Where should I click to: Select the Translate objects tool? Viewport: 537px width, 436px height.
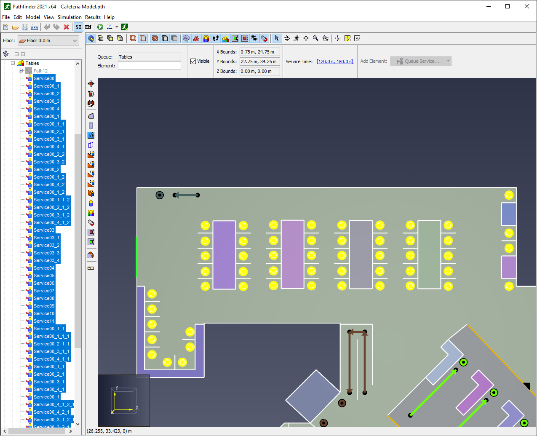coord(91,83)
